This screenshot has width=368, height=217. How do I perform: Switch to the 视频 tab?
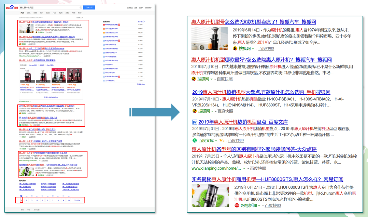[x=35, y=13]
